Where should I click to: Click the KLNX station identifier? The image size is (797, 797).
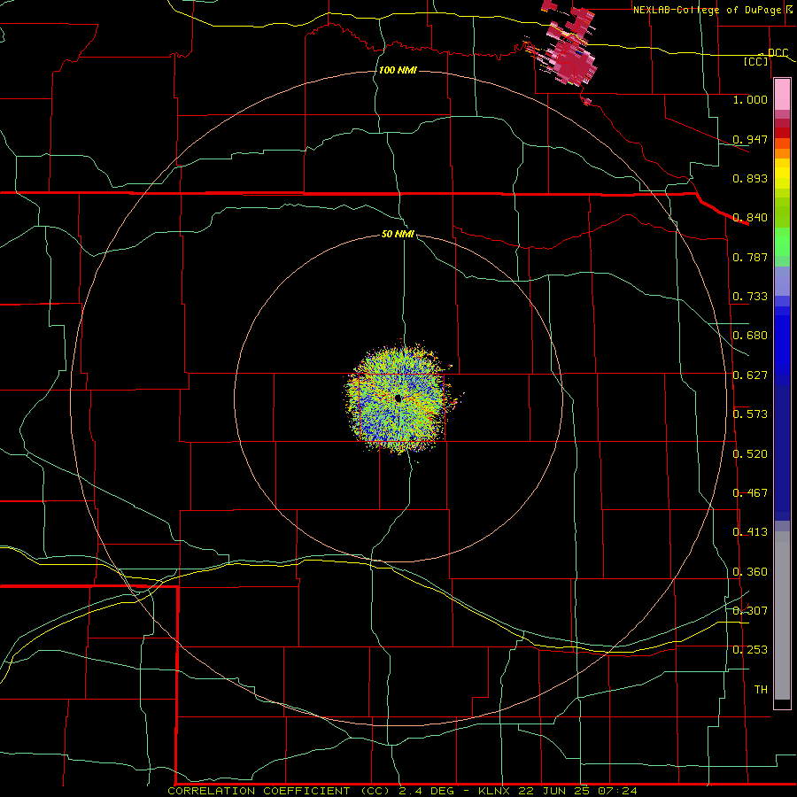pyautogui.click(x=496, y=791)
